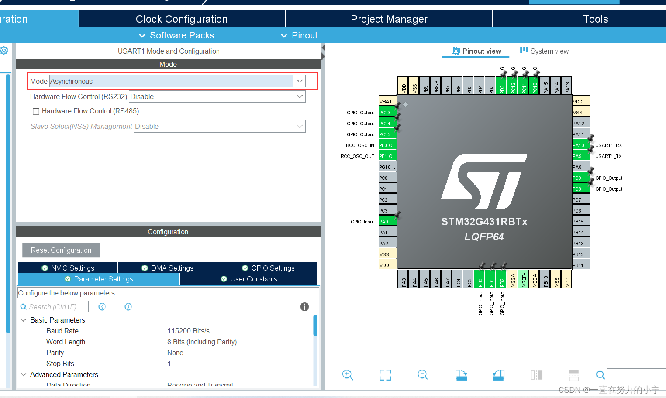Select pin PA0 on the chip
Image resolution: width=666 pixels, height=398 pixels.
[387, 221]
